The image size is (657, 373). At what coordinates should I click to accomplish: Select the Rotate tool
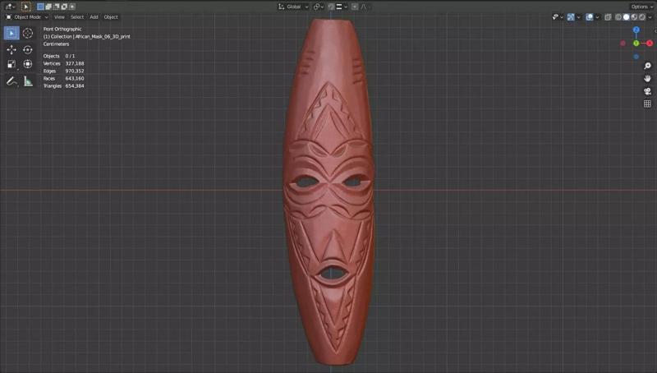click(x=28, y=50)
